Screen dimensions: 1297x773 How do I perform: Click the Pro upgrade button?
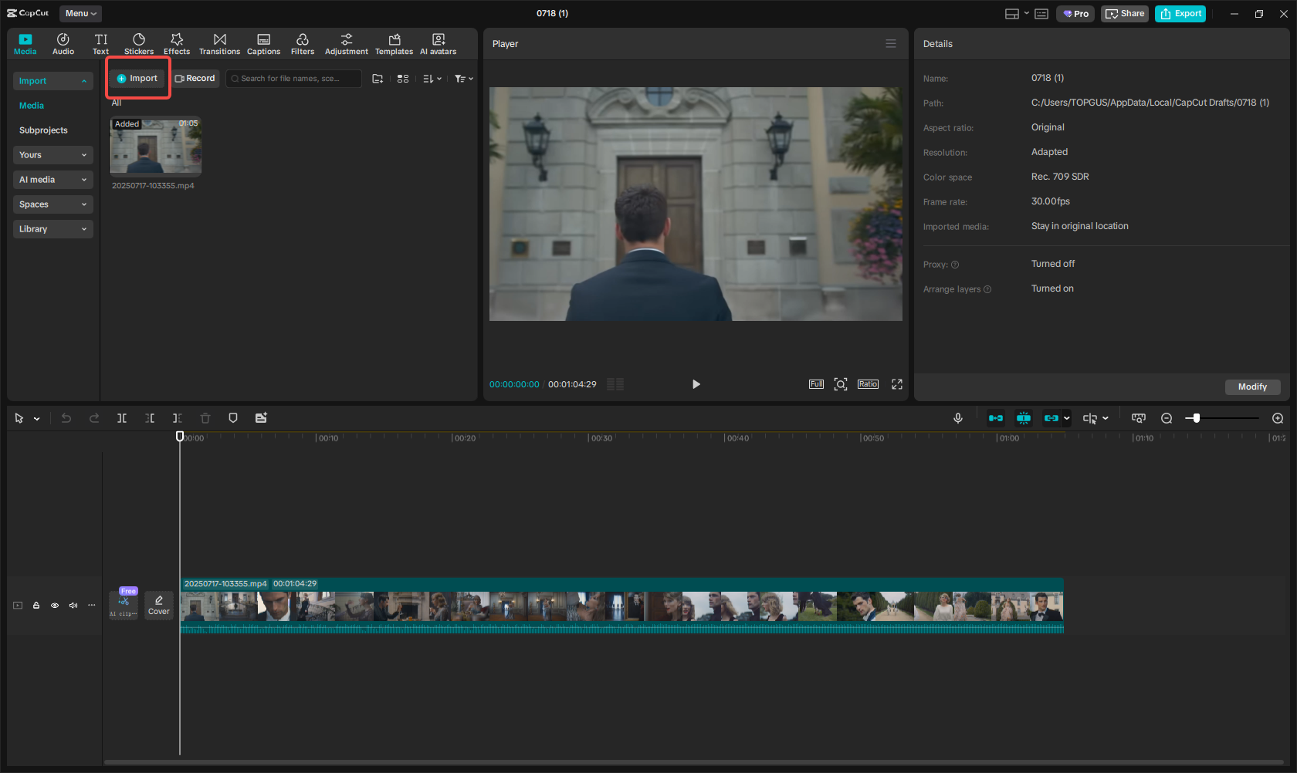pyautogui.click(x=1075, y=14)
